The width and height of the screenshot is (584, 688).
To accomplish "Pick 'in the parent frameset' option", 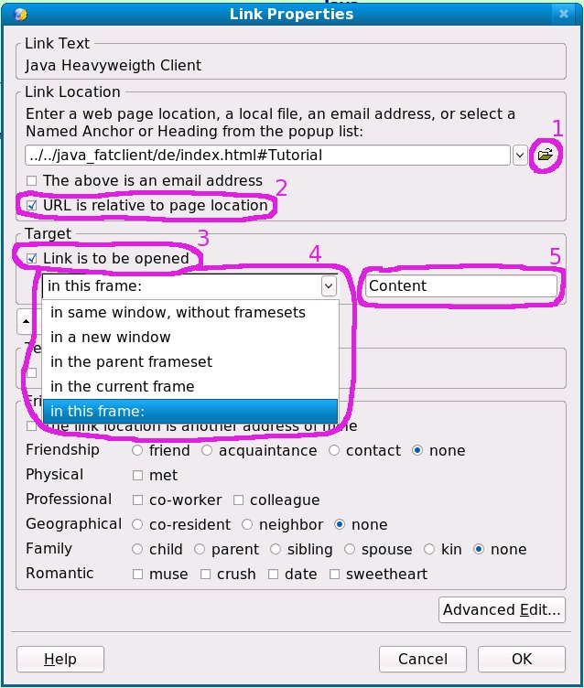I will click(131, 361).
